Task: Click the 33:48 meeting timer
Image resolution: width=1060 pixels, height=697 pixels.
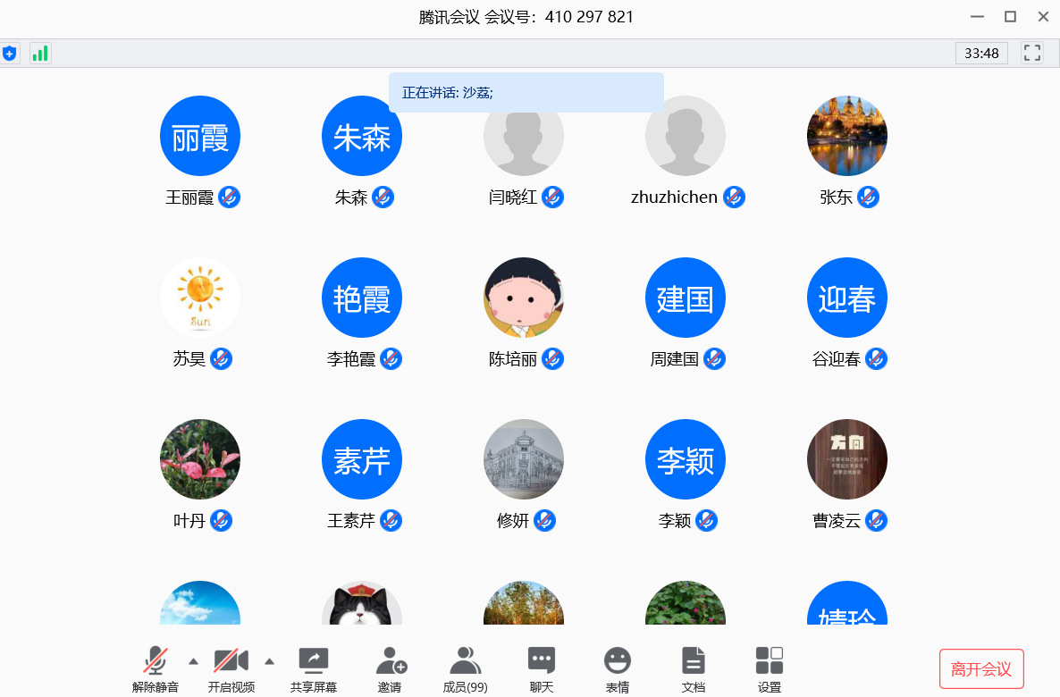Action: (981, 54)
